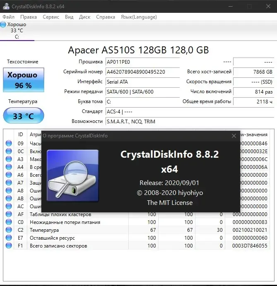Click the serial number field A4620789048900495220
277x286 pixels.
point(142,72)
